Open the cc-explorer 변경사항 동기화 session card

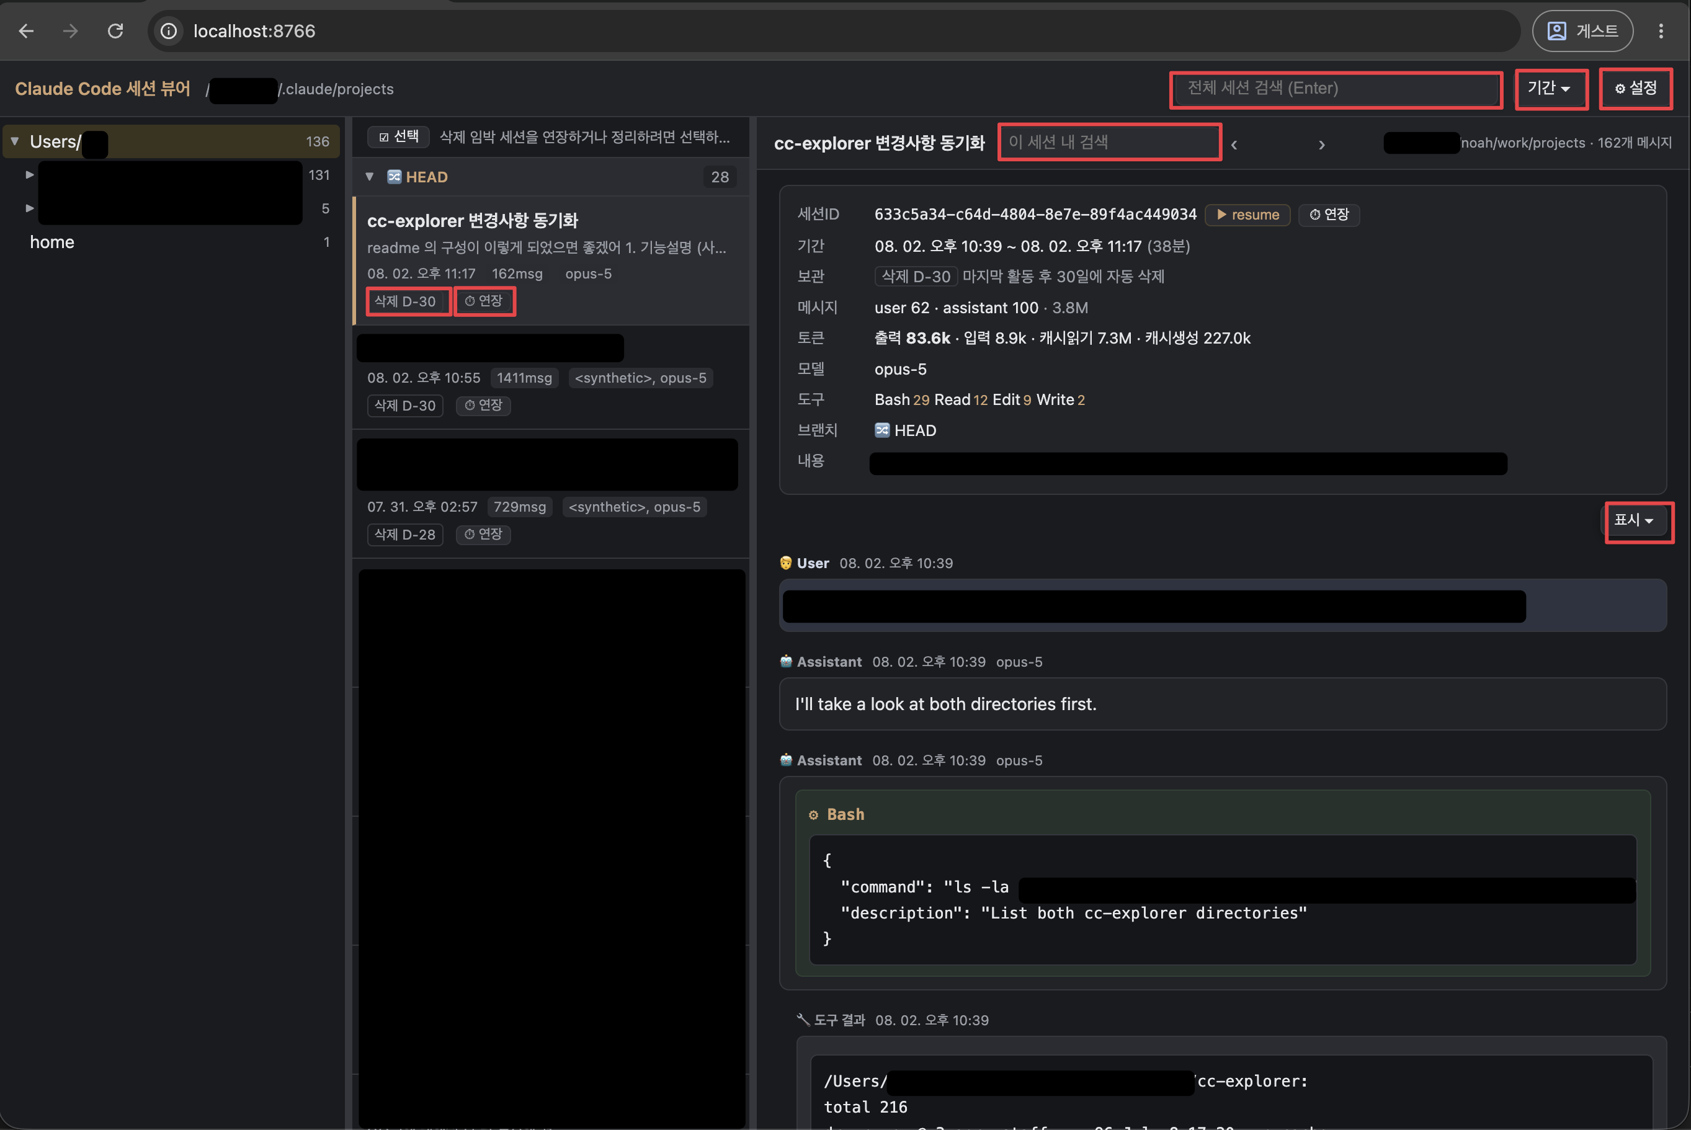tap(551, 260)
